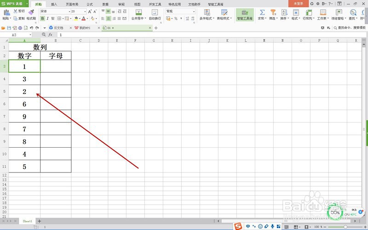Select the Format Painter brush

[x=31, y=12]
